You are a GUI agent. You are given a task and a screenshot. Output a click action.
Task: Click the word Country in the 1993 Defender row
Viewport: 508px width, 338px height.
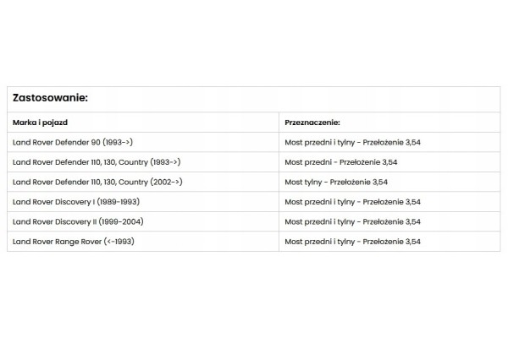coord(133,162)
